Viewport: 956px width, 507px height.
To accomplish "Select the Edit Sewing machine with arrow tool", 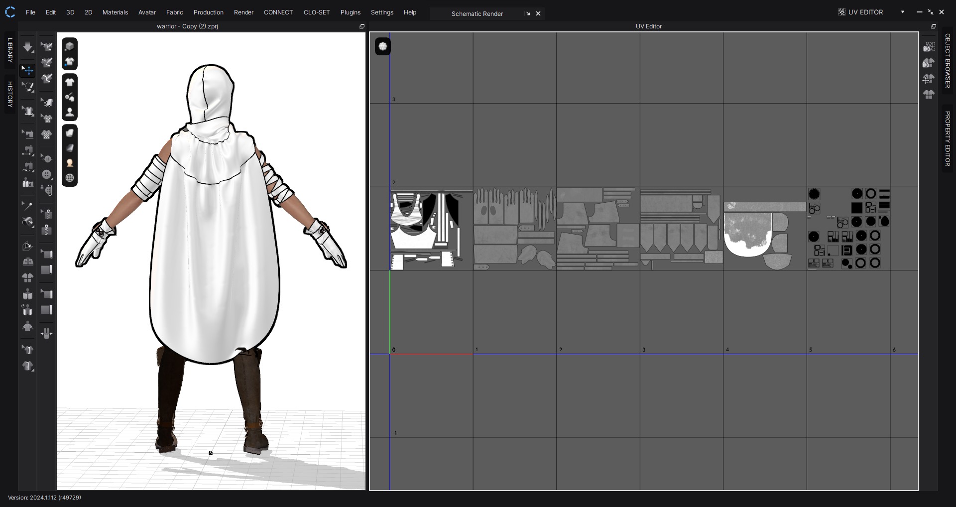I will click(28, 133).
